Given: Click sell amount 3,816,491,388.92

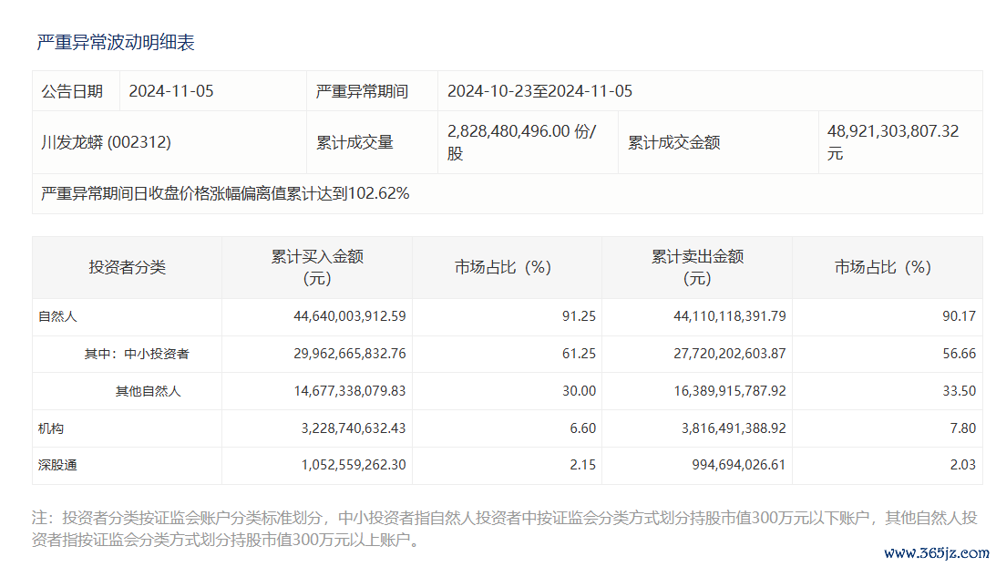Looking at the screenshot, I should pyautogui.click(x=734, y=429).
